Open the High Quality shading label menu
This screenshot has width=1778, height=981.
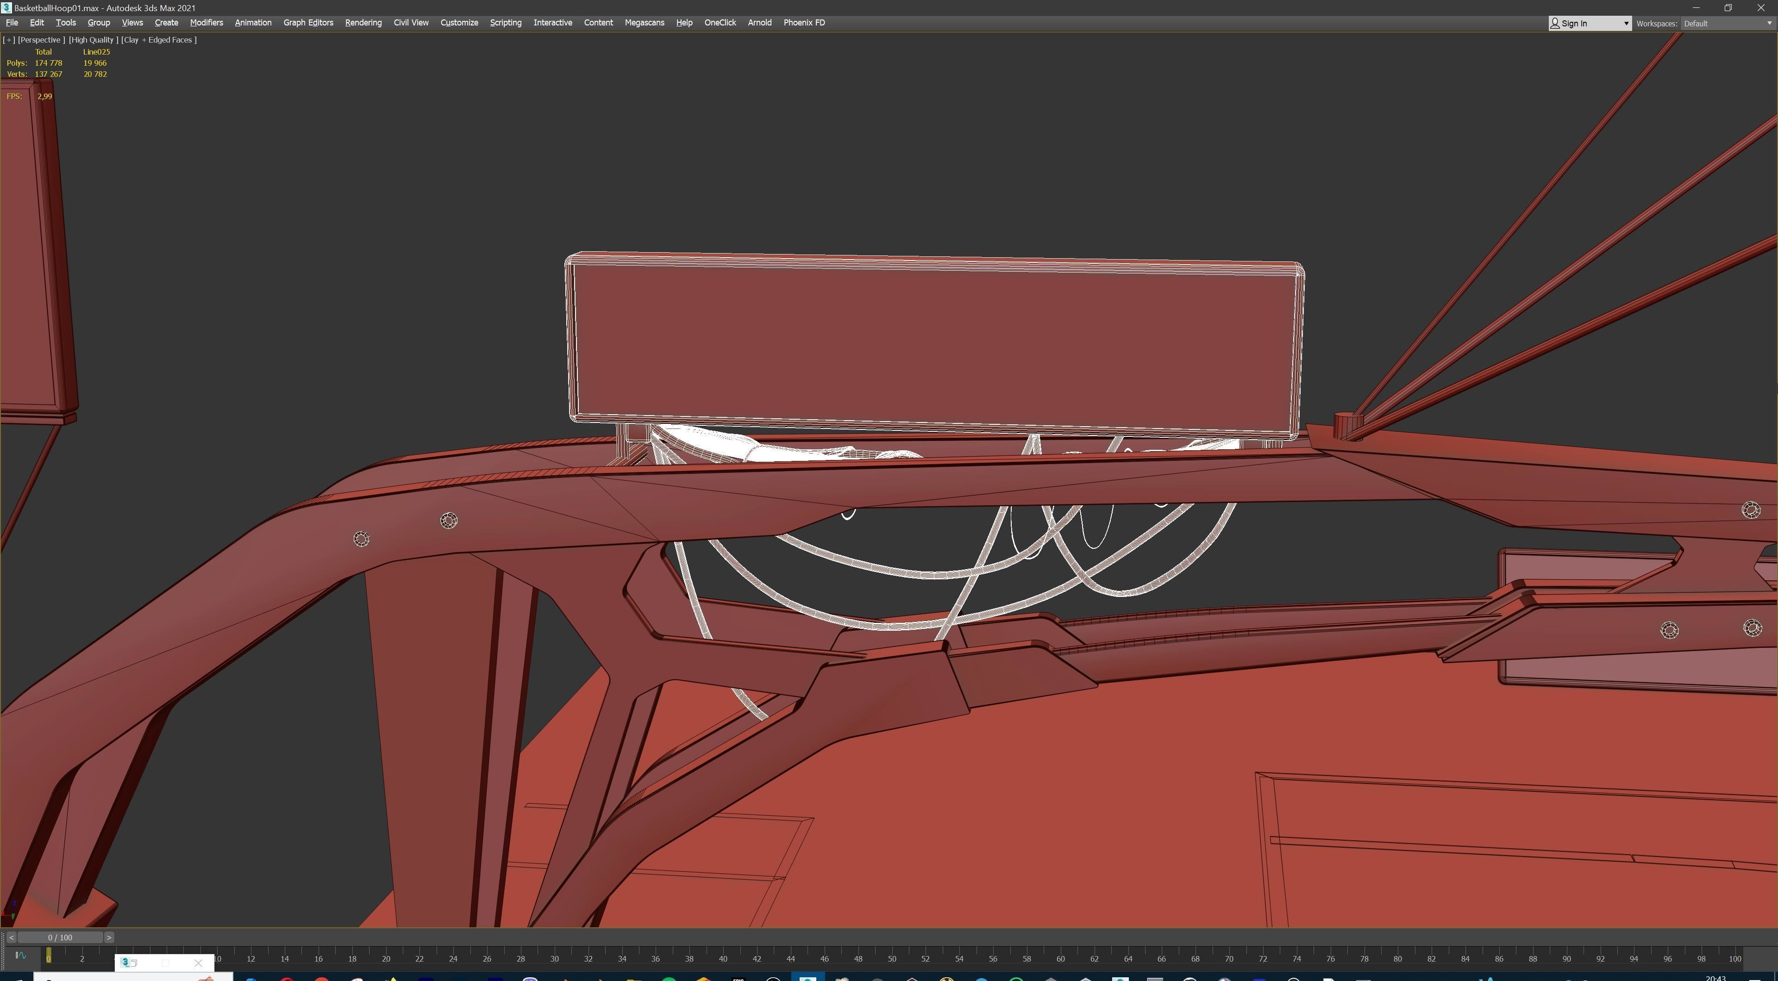[93, 40]
